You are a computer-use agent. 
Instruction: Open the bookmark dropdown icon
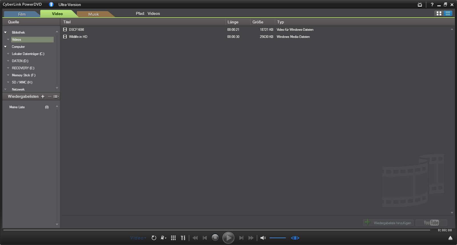(x=163, y=238)
